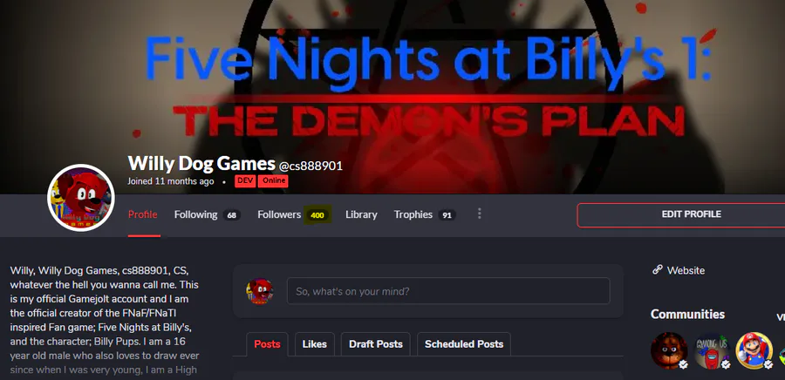The height and width of the screenshot is (380, 785).
Task: Open the Following list
Action: (208, 214)
